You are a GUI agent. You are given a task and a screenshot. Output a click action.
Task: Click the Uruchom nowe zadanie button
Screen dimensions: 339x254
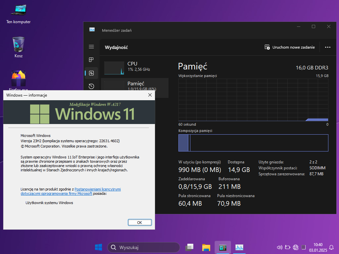290,47
